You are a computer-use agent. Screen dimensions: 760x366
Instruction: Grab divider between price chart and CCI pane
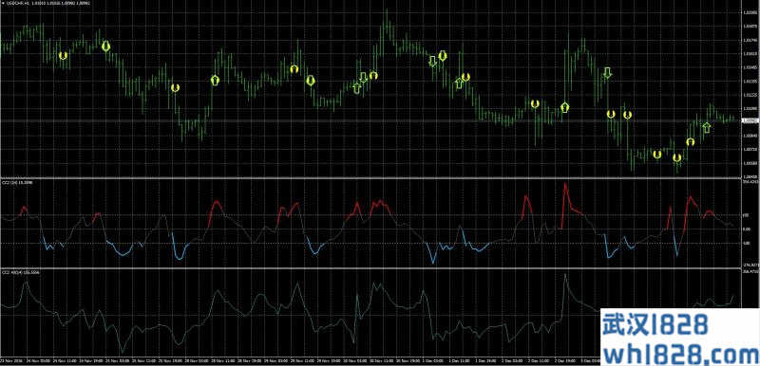370,178
